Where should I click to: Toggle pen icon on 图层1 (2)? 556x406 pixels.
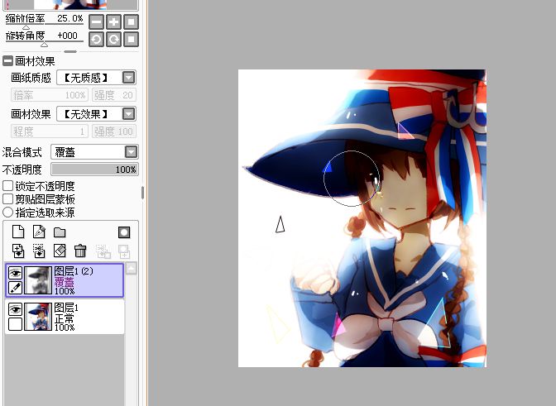click(x=15, y=287)
